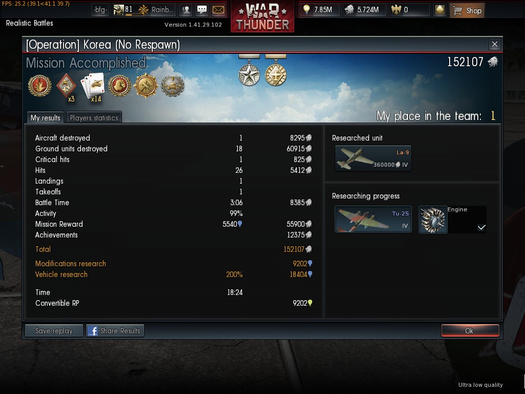Switch to Players statistics tab
The width and height of the screenshot is (525, 394).
click(94, 117)
